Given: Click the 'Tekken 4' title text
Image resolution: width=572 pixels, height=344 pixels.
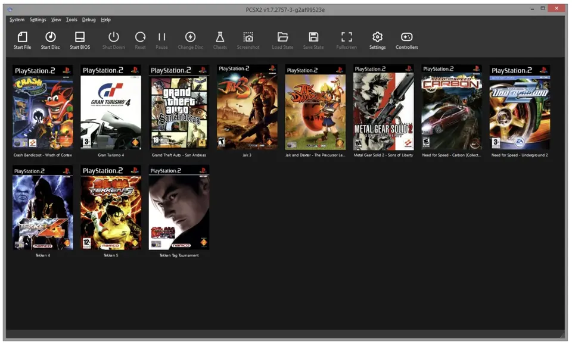Looking at the screenshot, I should tap(43, 255).
